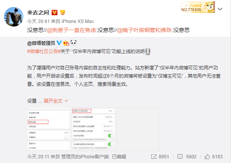Open the second privacy settings thumbnail
This screenshot has width=231, height=163.
point(93,129)
